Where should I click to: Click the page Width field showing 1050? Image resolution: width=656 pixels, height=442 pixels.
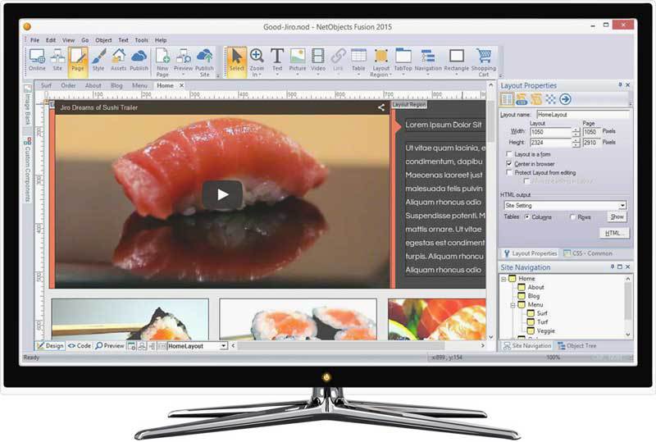[590, 132]
